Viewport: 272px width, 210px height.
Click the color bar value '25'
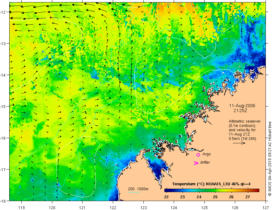215,197
